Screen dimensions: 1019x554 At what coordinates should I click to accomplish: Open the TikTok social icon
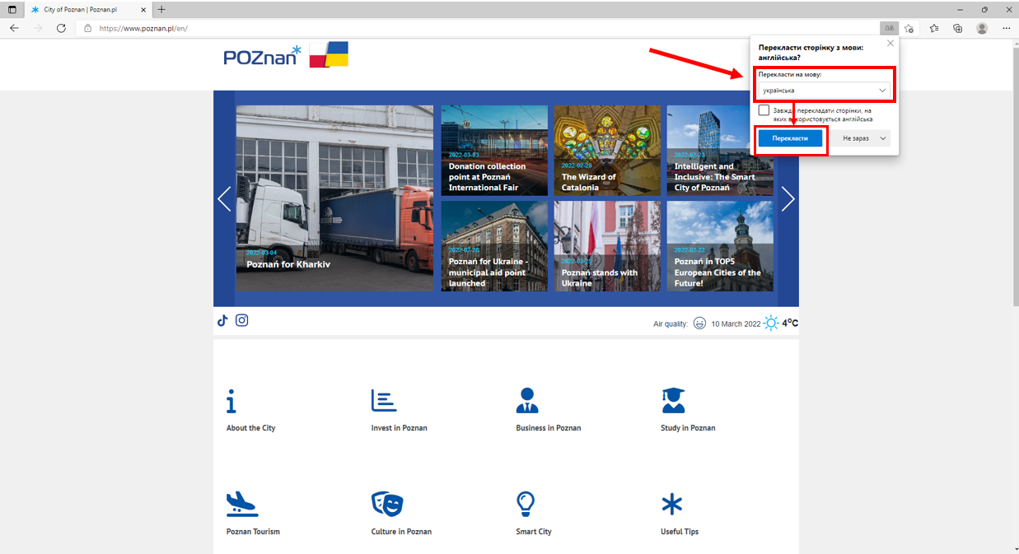click(222, 321)
